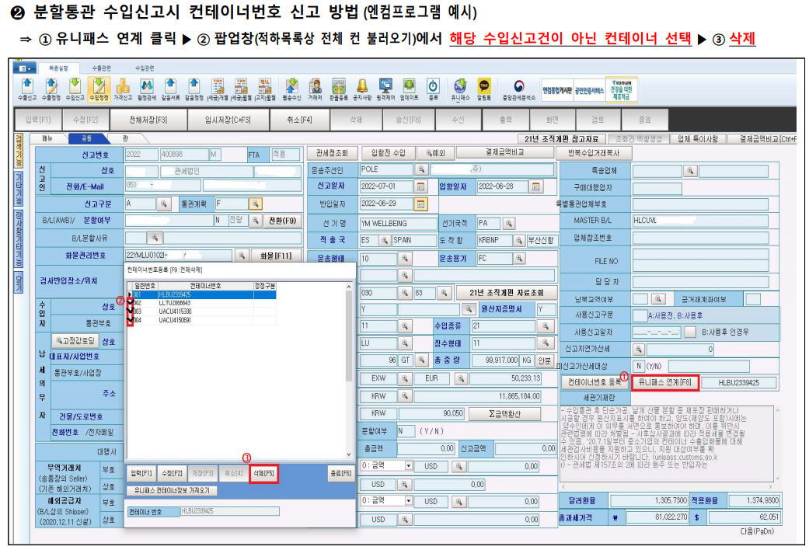Select the 메뉴 form tab

point(47,138)
